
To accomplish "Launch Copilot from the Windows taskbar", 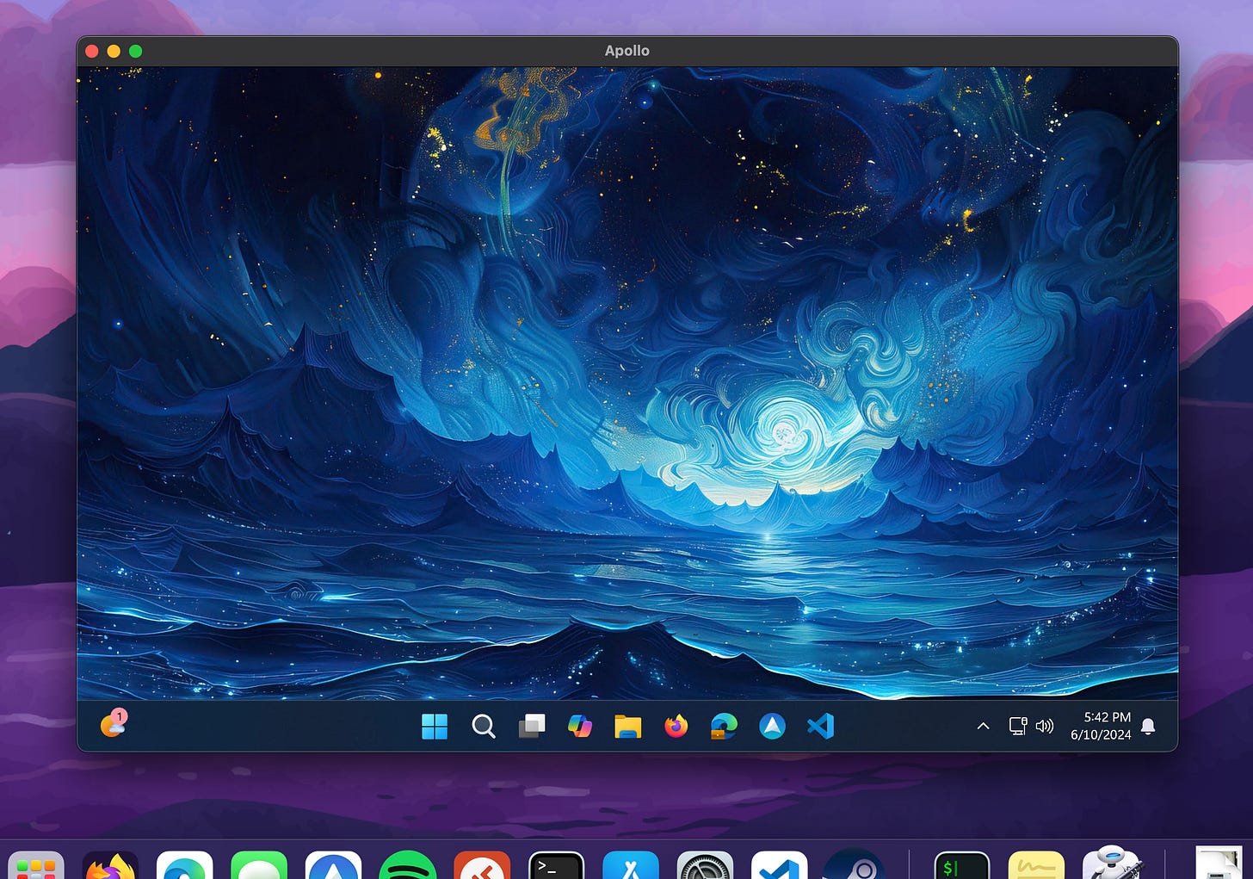I will [580, 727].
